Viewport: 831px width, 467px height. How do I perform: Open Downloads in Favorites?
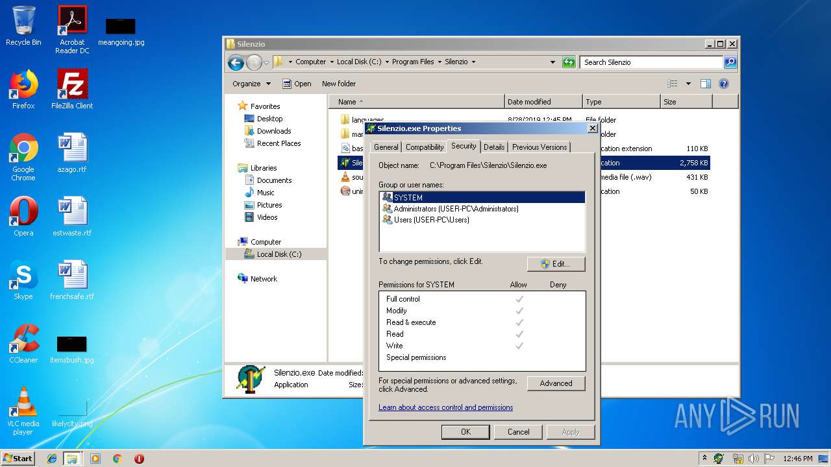[267, 131]
